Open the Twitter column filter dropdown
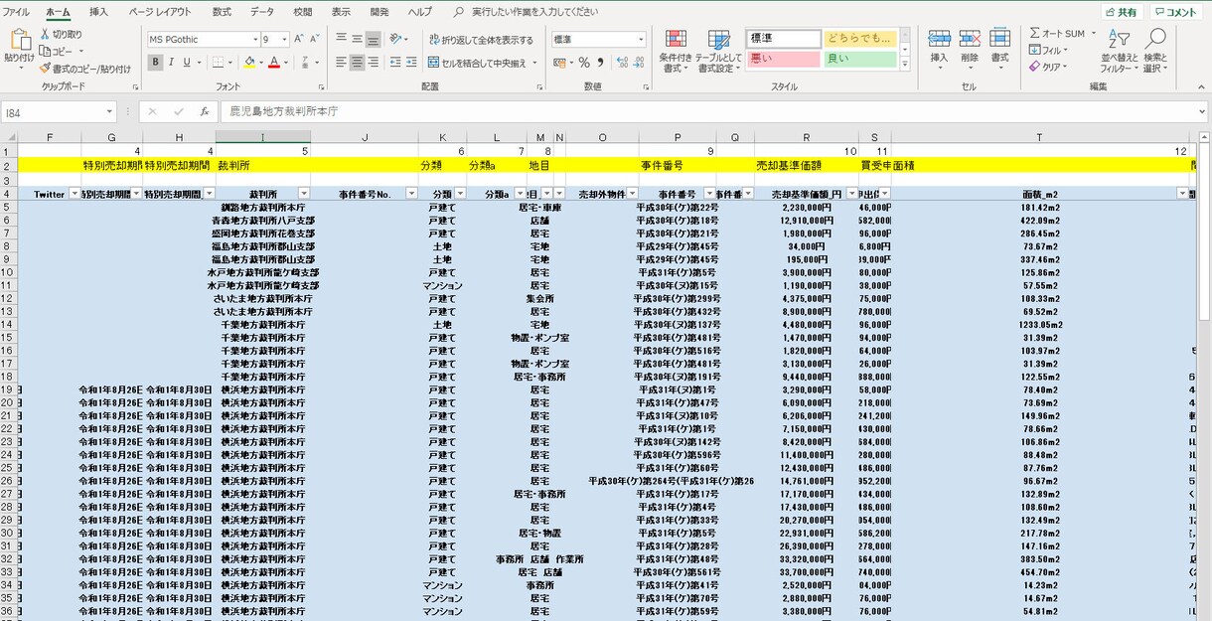The width and height of the screenshot is (1212, 621). tap(74, 194)
